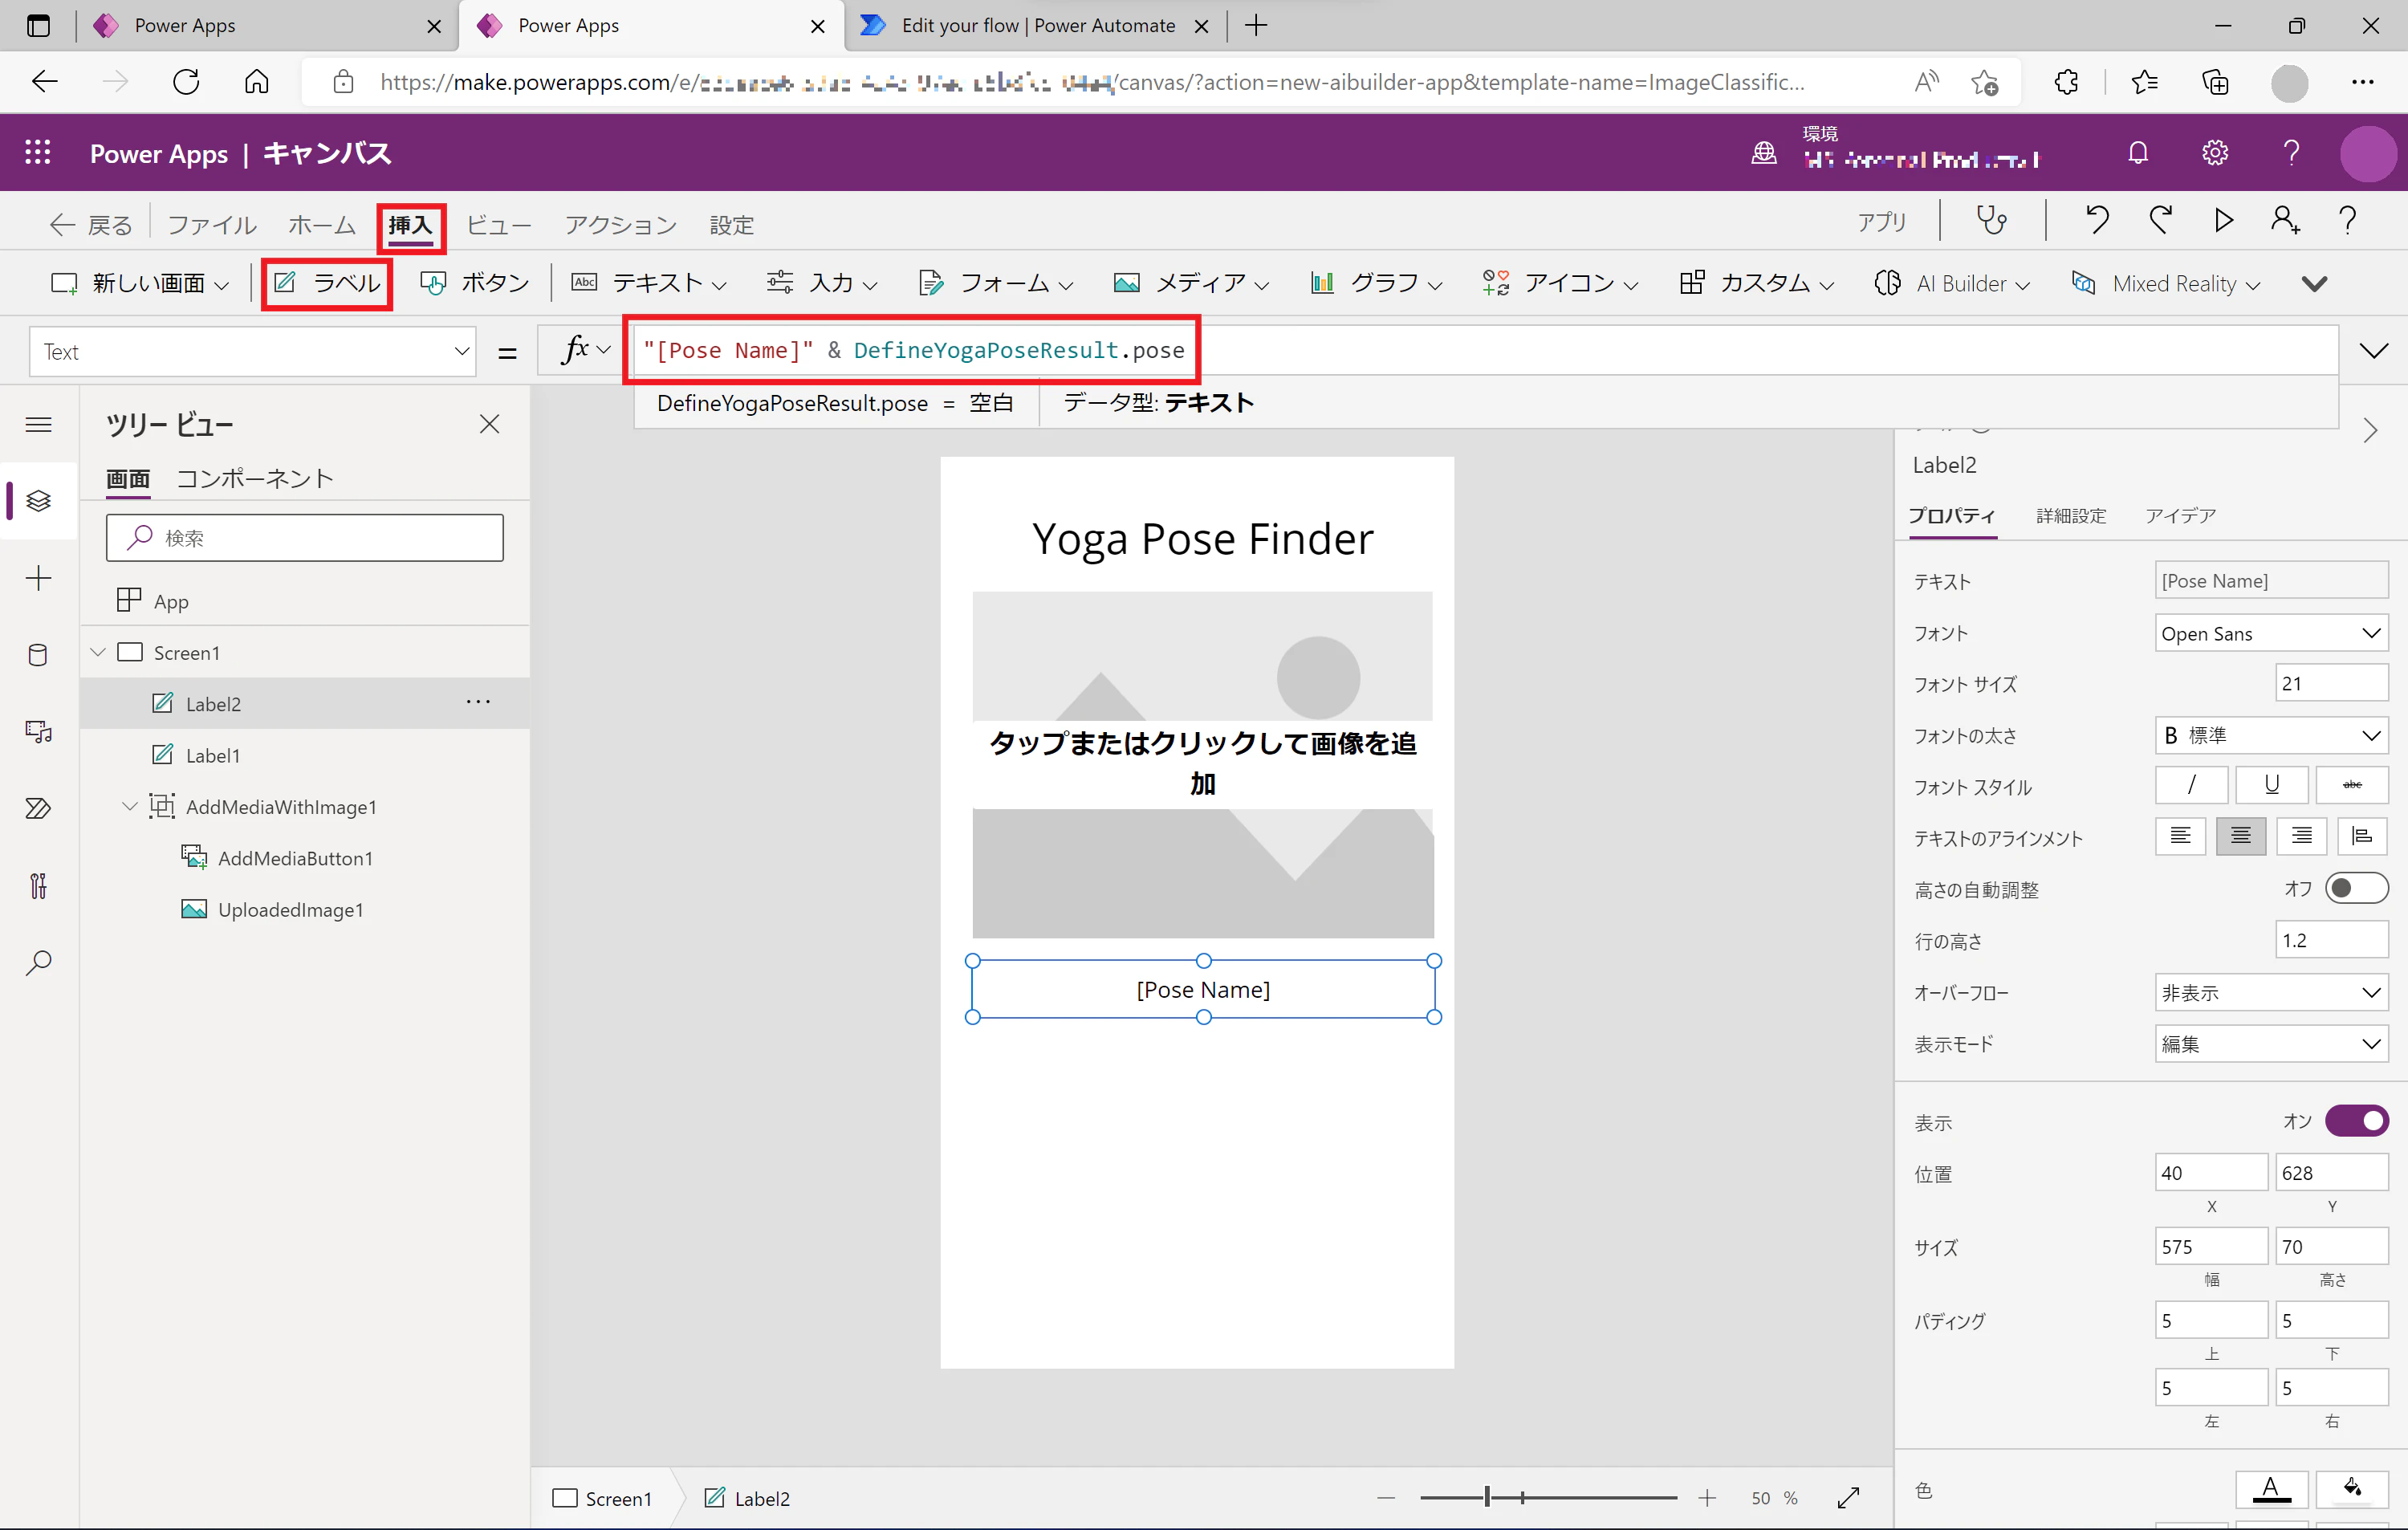Toggle the visible switch off
This screenshot has width=2408, height=1530.
pos(2356,1121)
